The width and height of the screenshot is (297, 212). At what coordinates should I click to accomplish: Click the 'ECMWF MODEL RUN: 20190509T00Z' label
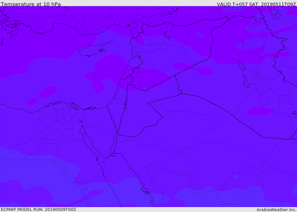pos(39,209)
